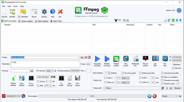Enable the Rename output checkbox
This screenshot has height=102, width=184.
pos(162,84)
